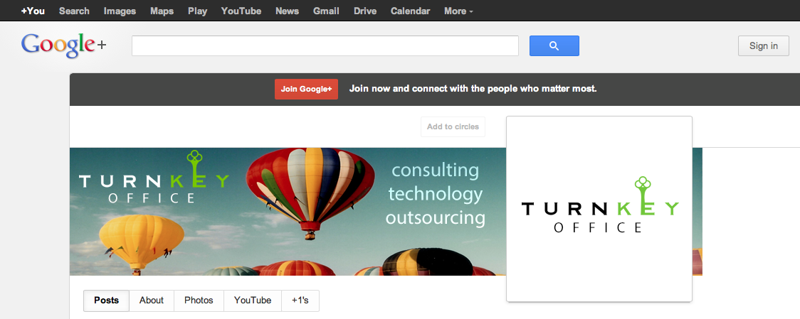Click the Turnkey Office profile picture
800x319 pixels.
tap(599, 209)
